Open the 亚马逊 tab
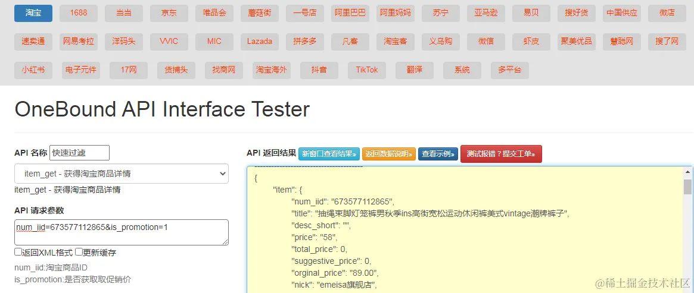This screenshot has height=293, width=694. pos(486,13)
